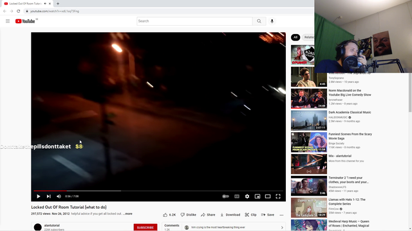Dislike the video
412x231 pixels.
188,215
